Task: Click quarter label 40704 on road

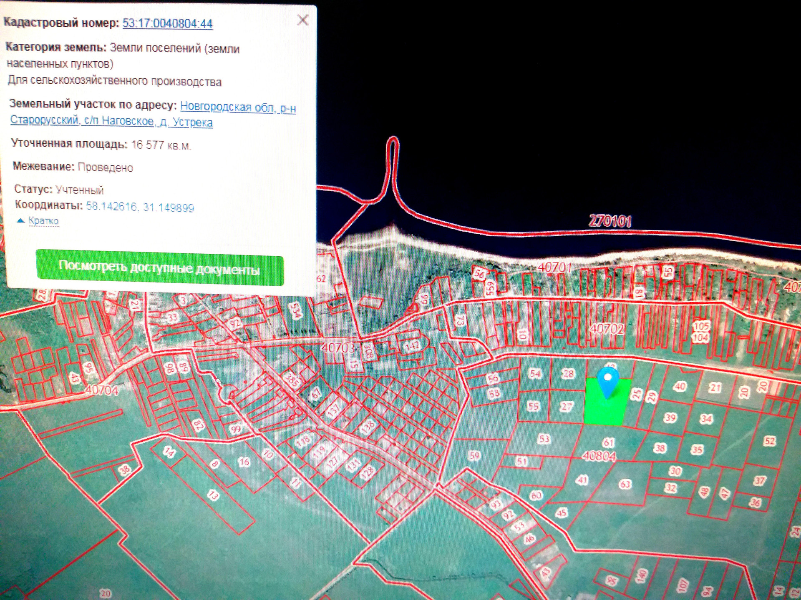Action: coord(101,390)
